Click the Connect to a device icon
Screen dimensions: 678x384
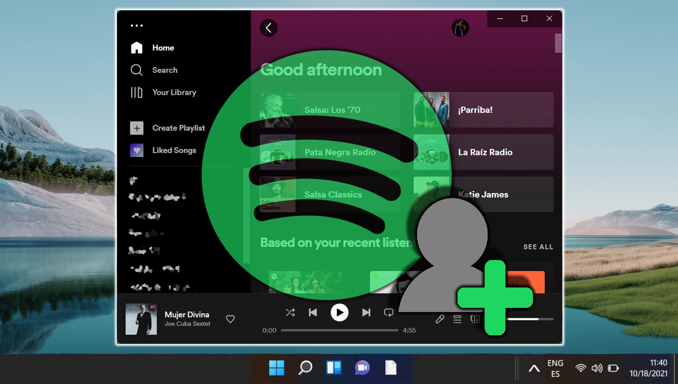475,319
